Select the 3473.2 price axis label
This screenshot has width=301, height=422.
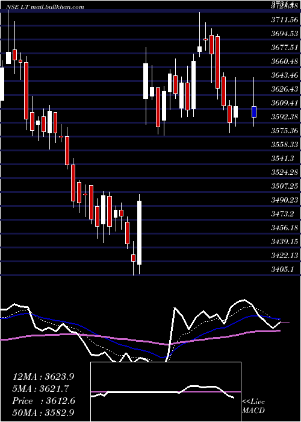(x=282, y=214)
